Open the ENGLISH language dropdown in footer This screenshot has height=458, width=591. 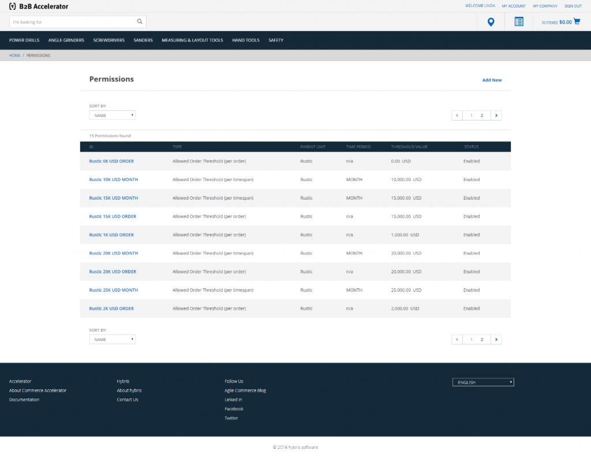483,382
